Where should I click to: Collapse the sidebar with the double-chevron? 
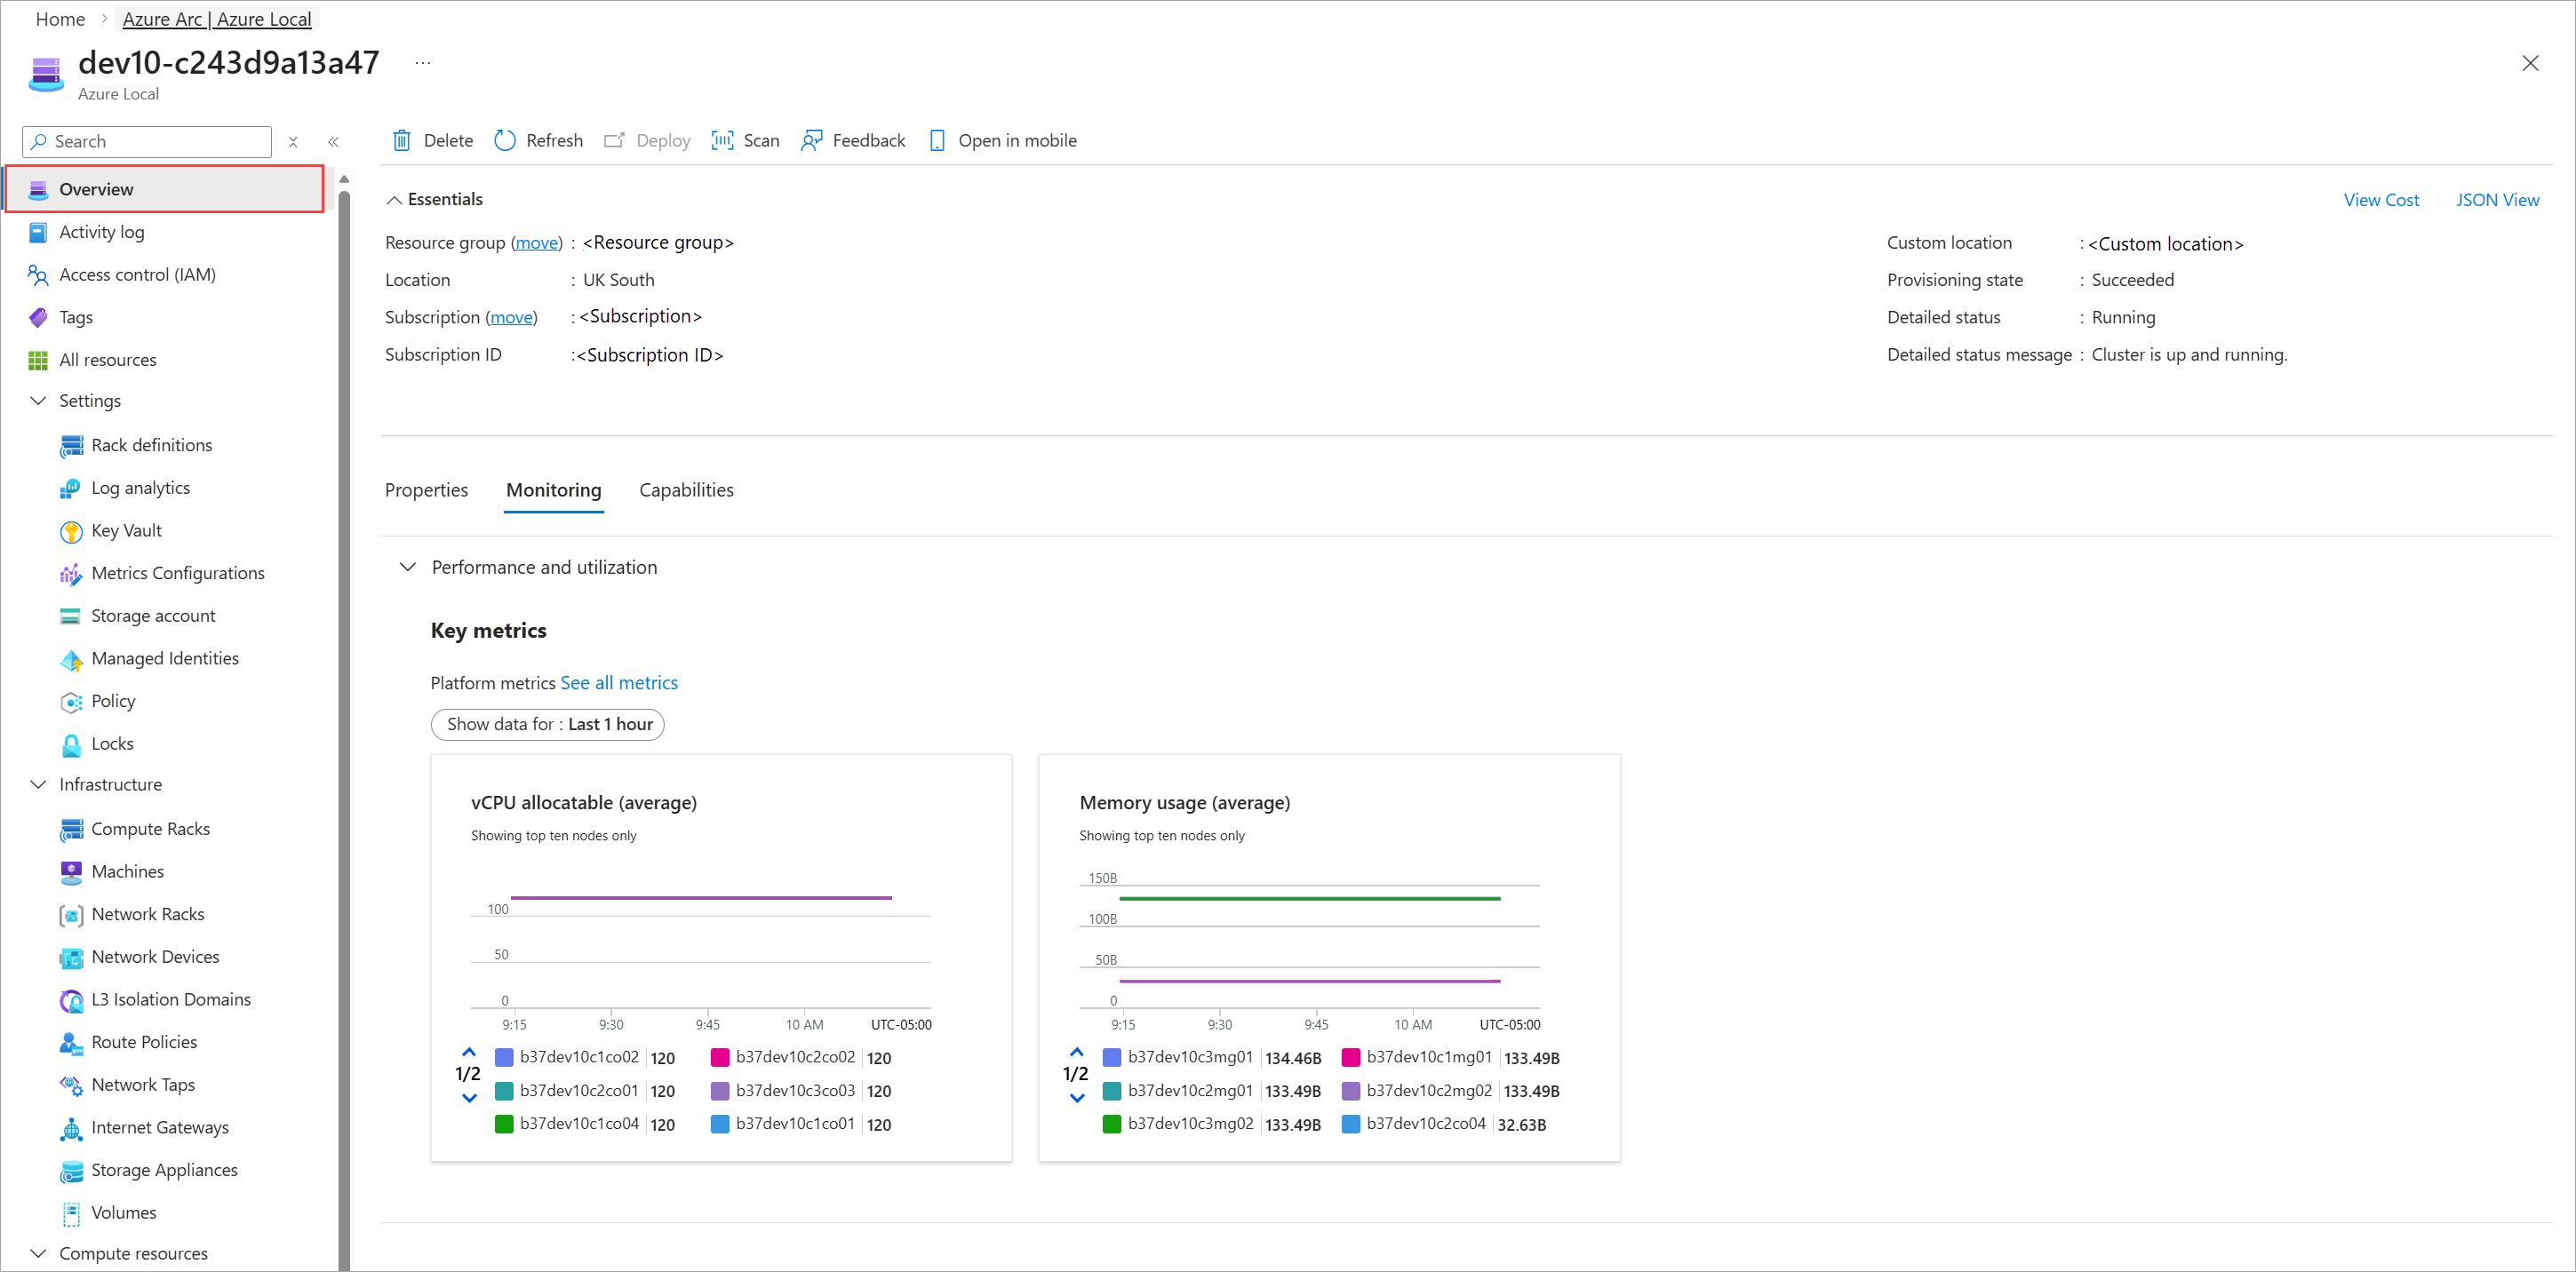point(333,142)
